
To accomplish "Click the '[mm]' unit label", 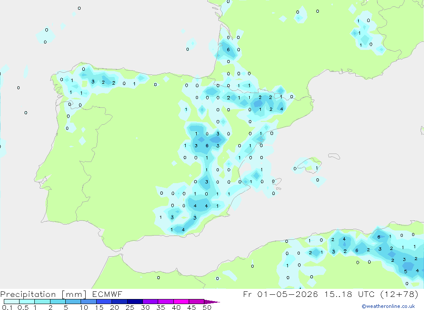I will (x=74, y=294).
